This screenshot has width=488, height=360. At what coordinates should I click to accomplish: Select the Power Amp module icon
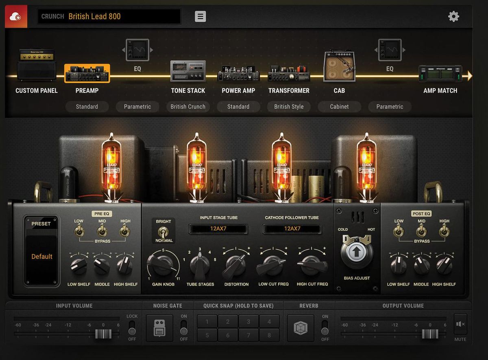[x=238, y=73]
